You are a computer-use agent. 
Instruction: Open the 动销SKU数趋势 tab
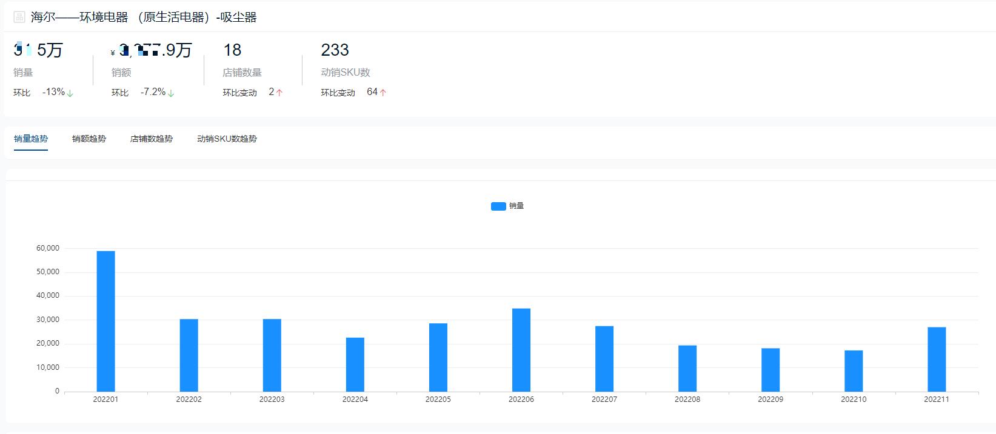tap(227, 139)
